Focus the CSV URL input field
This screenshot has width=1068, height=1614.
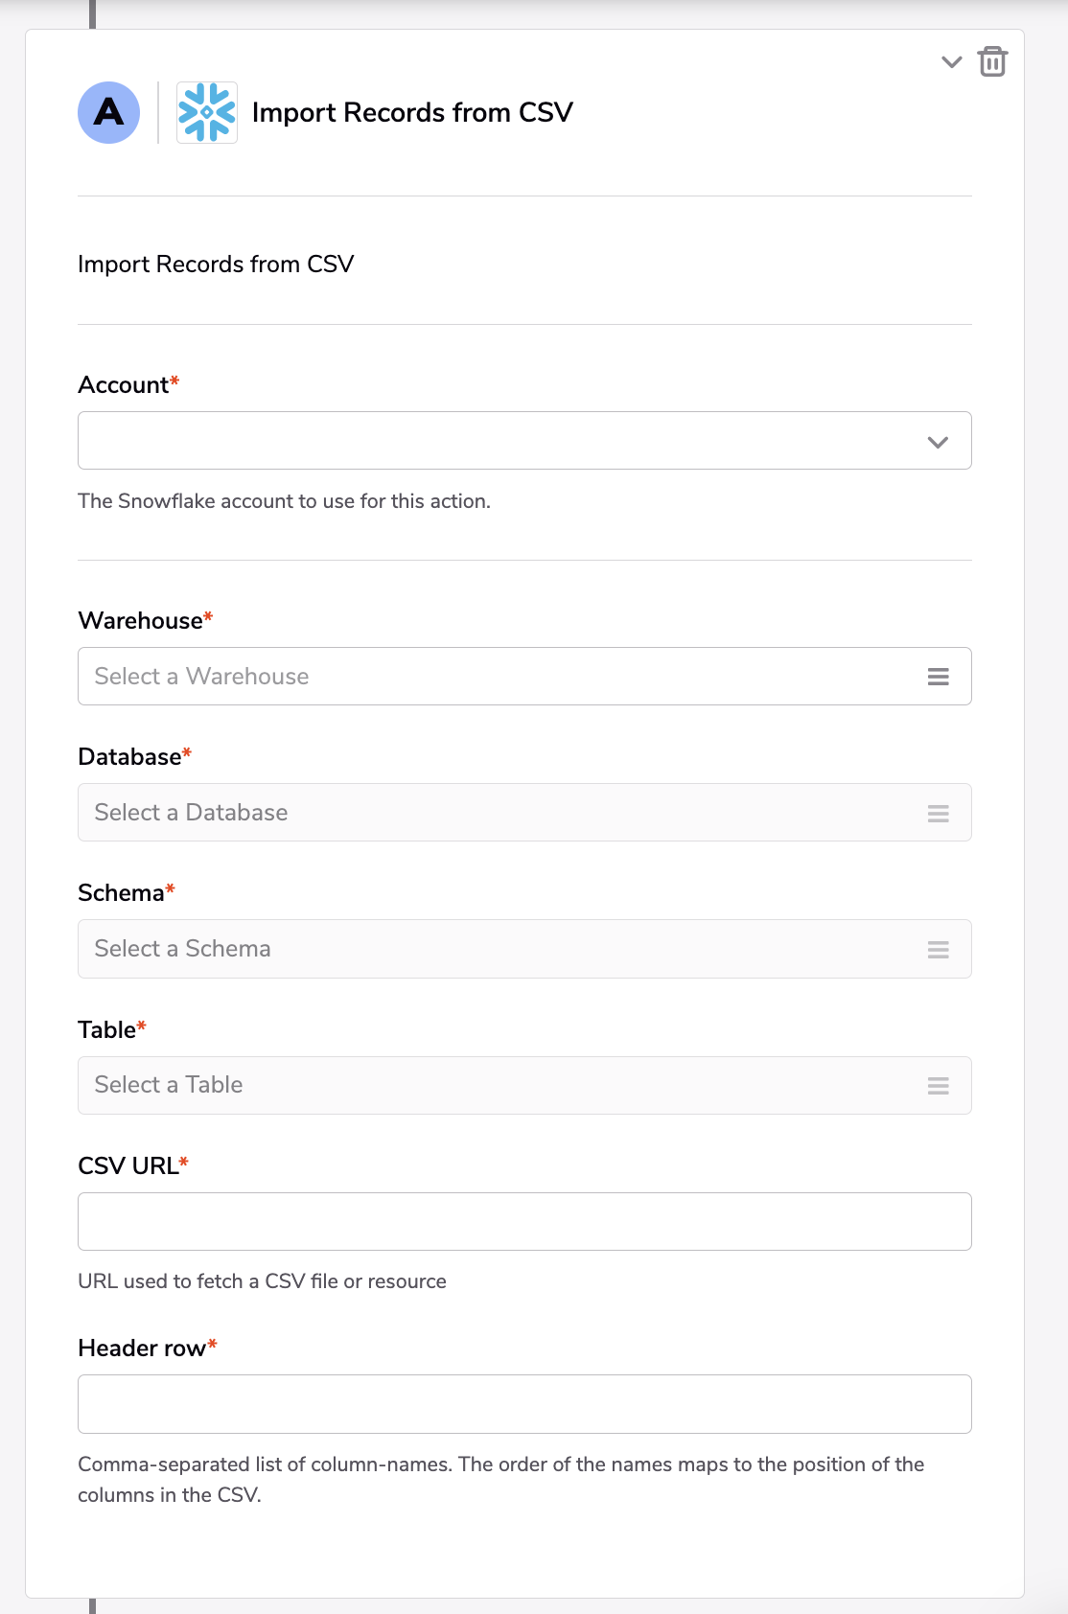[524, 1221]
